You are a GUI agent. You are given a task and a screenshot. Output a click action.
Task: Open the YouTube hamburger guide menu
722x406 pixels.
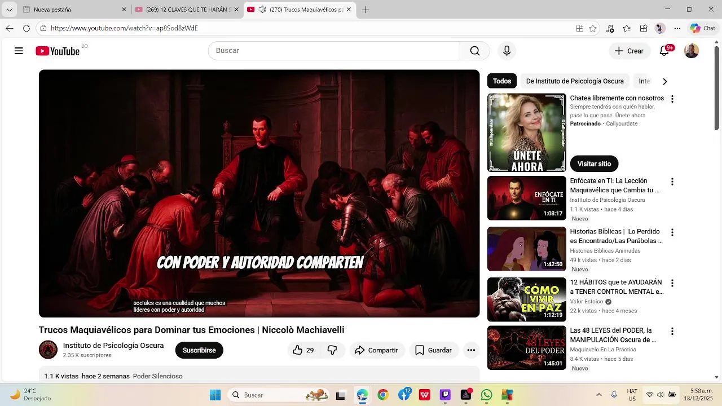pyautogui.click(x=19, y=51)
